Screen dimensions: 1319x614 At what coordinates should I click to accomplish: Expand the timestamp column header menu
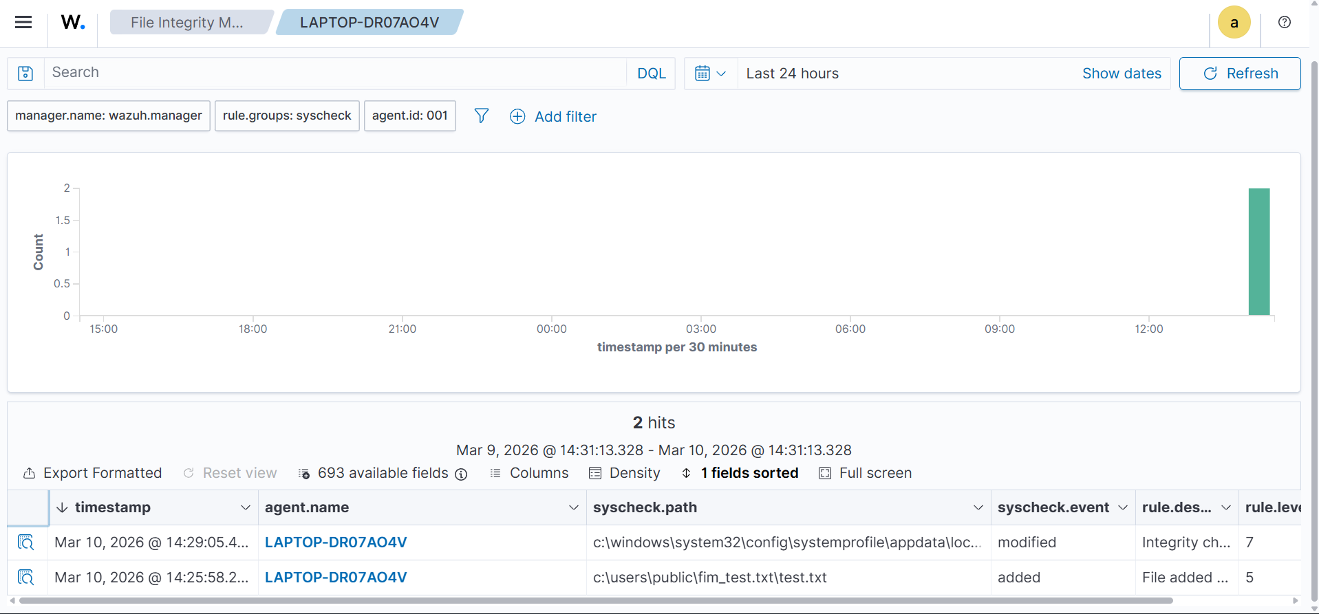[x=245, y=507]
